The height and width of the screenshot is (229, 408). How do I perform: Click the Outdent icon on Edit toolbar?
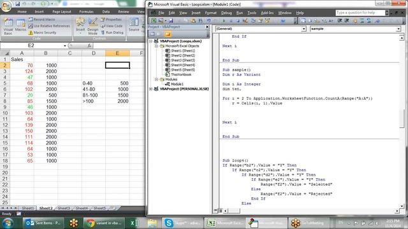pyautogui.click(x=347, y=21)
